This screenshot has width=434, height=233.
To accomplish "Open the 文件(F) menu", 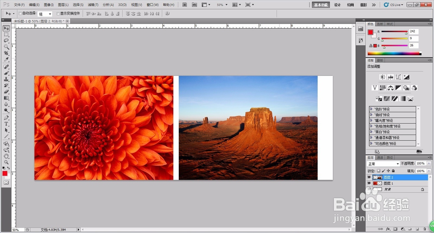I will point(19,5).
